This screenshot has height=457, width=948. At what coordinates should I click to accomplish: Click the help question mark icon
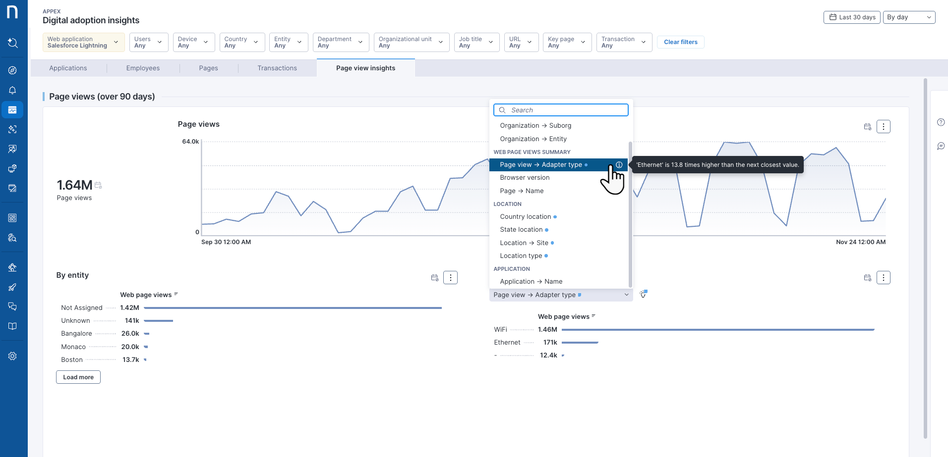[941, 122]
